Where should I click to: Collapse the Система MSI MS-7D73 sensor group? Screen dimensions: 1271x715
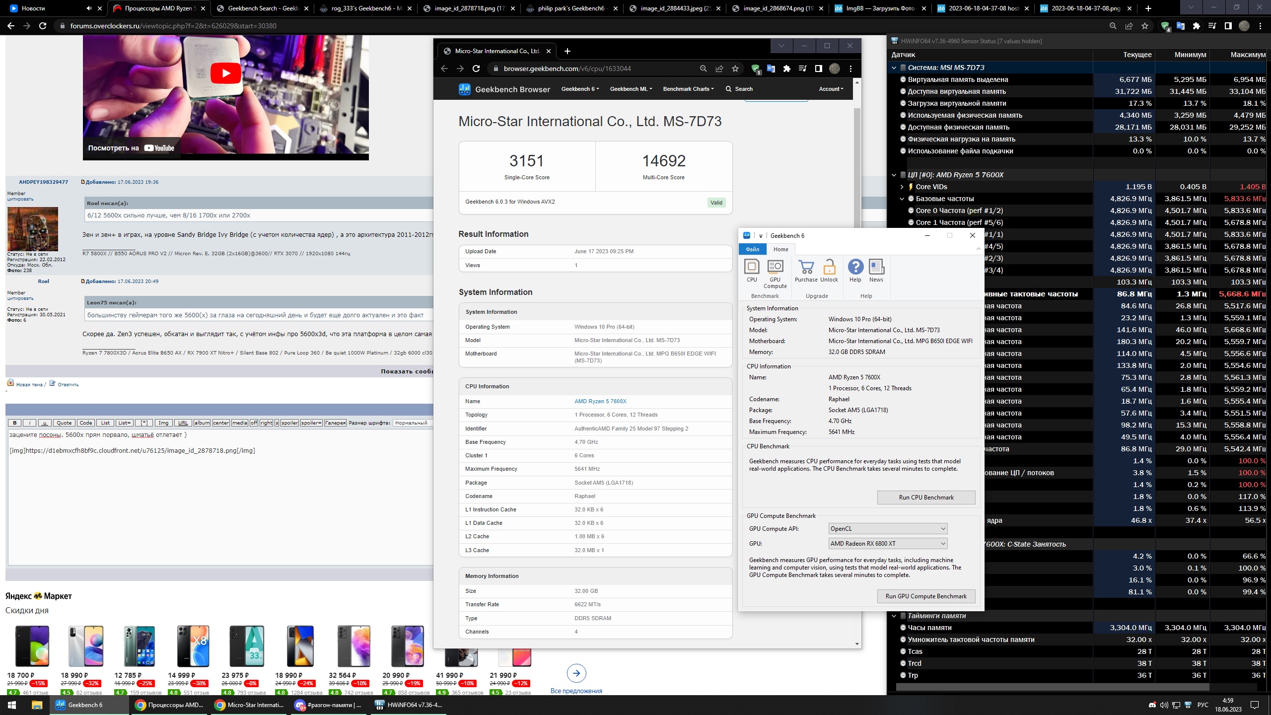(x=894, y=68)
